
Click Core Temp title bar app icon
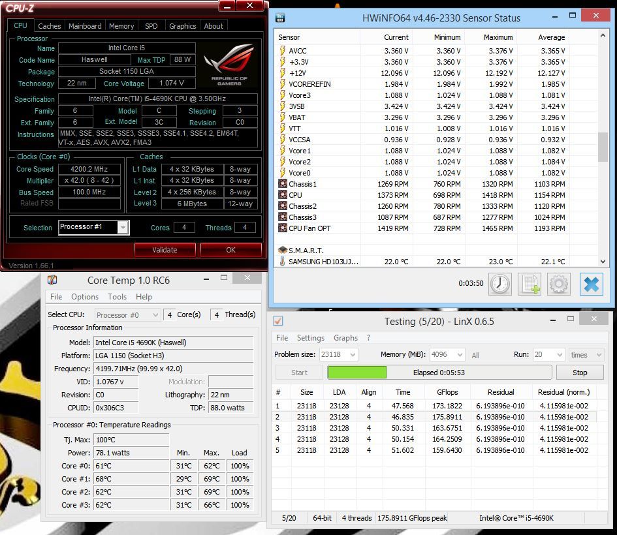click(x=52, y=280)
